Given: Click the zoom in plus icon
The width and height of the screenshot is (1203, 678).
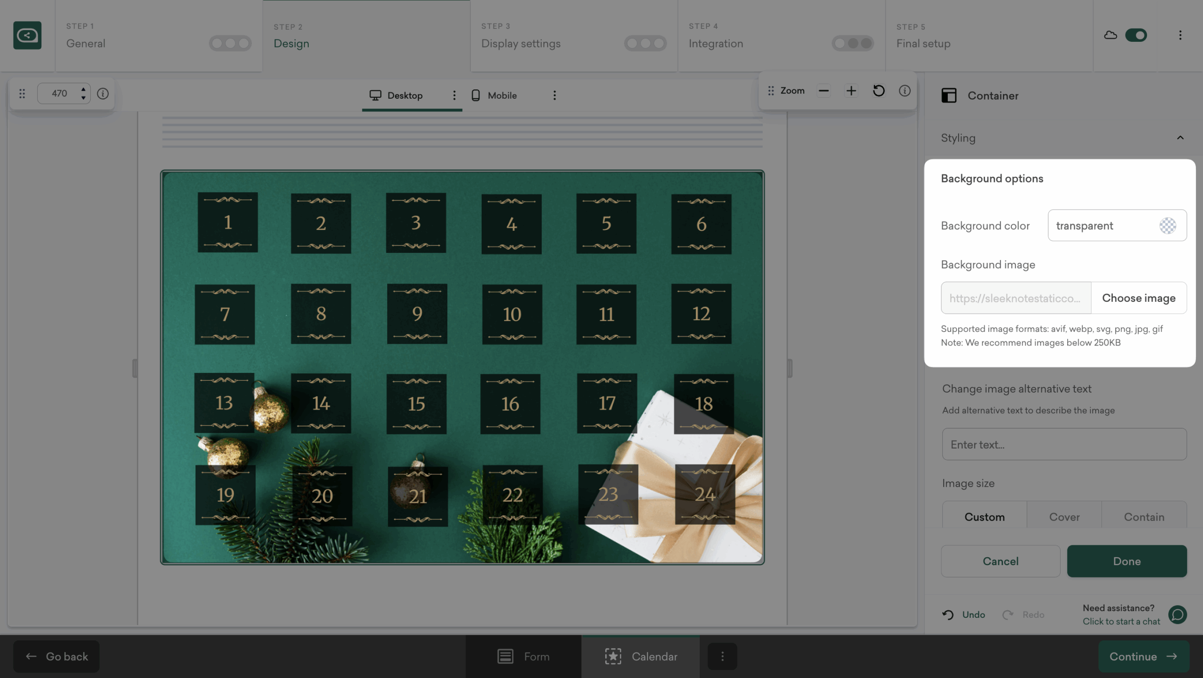Looking at the screenshot, I should (x=851, y=91).
